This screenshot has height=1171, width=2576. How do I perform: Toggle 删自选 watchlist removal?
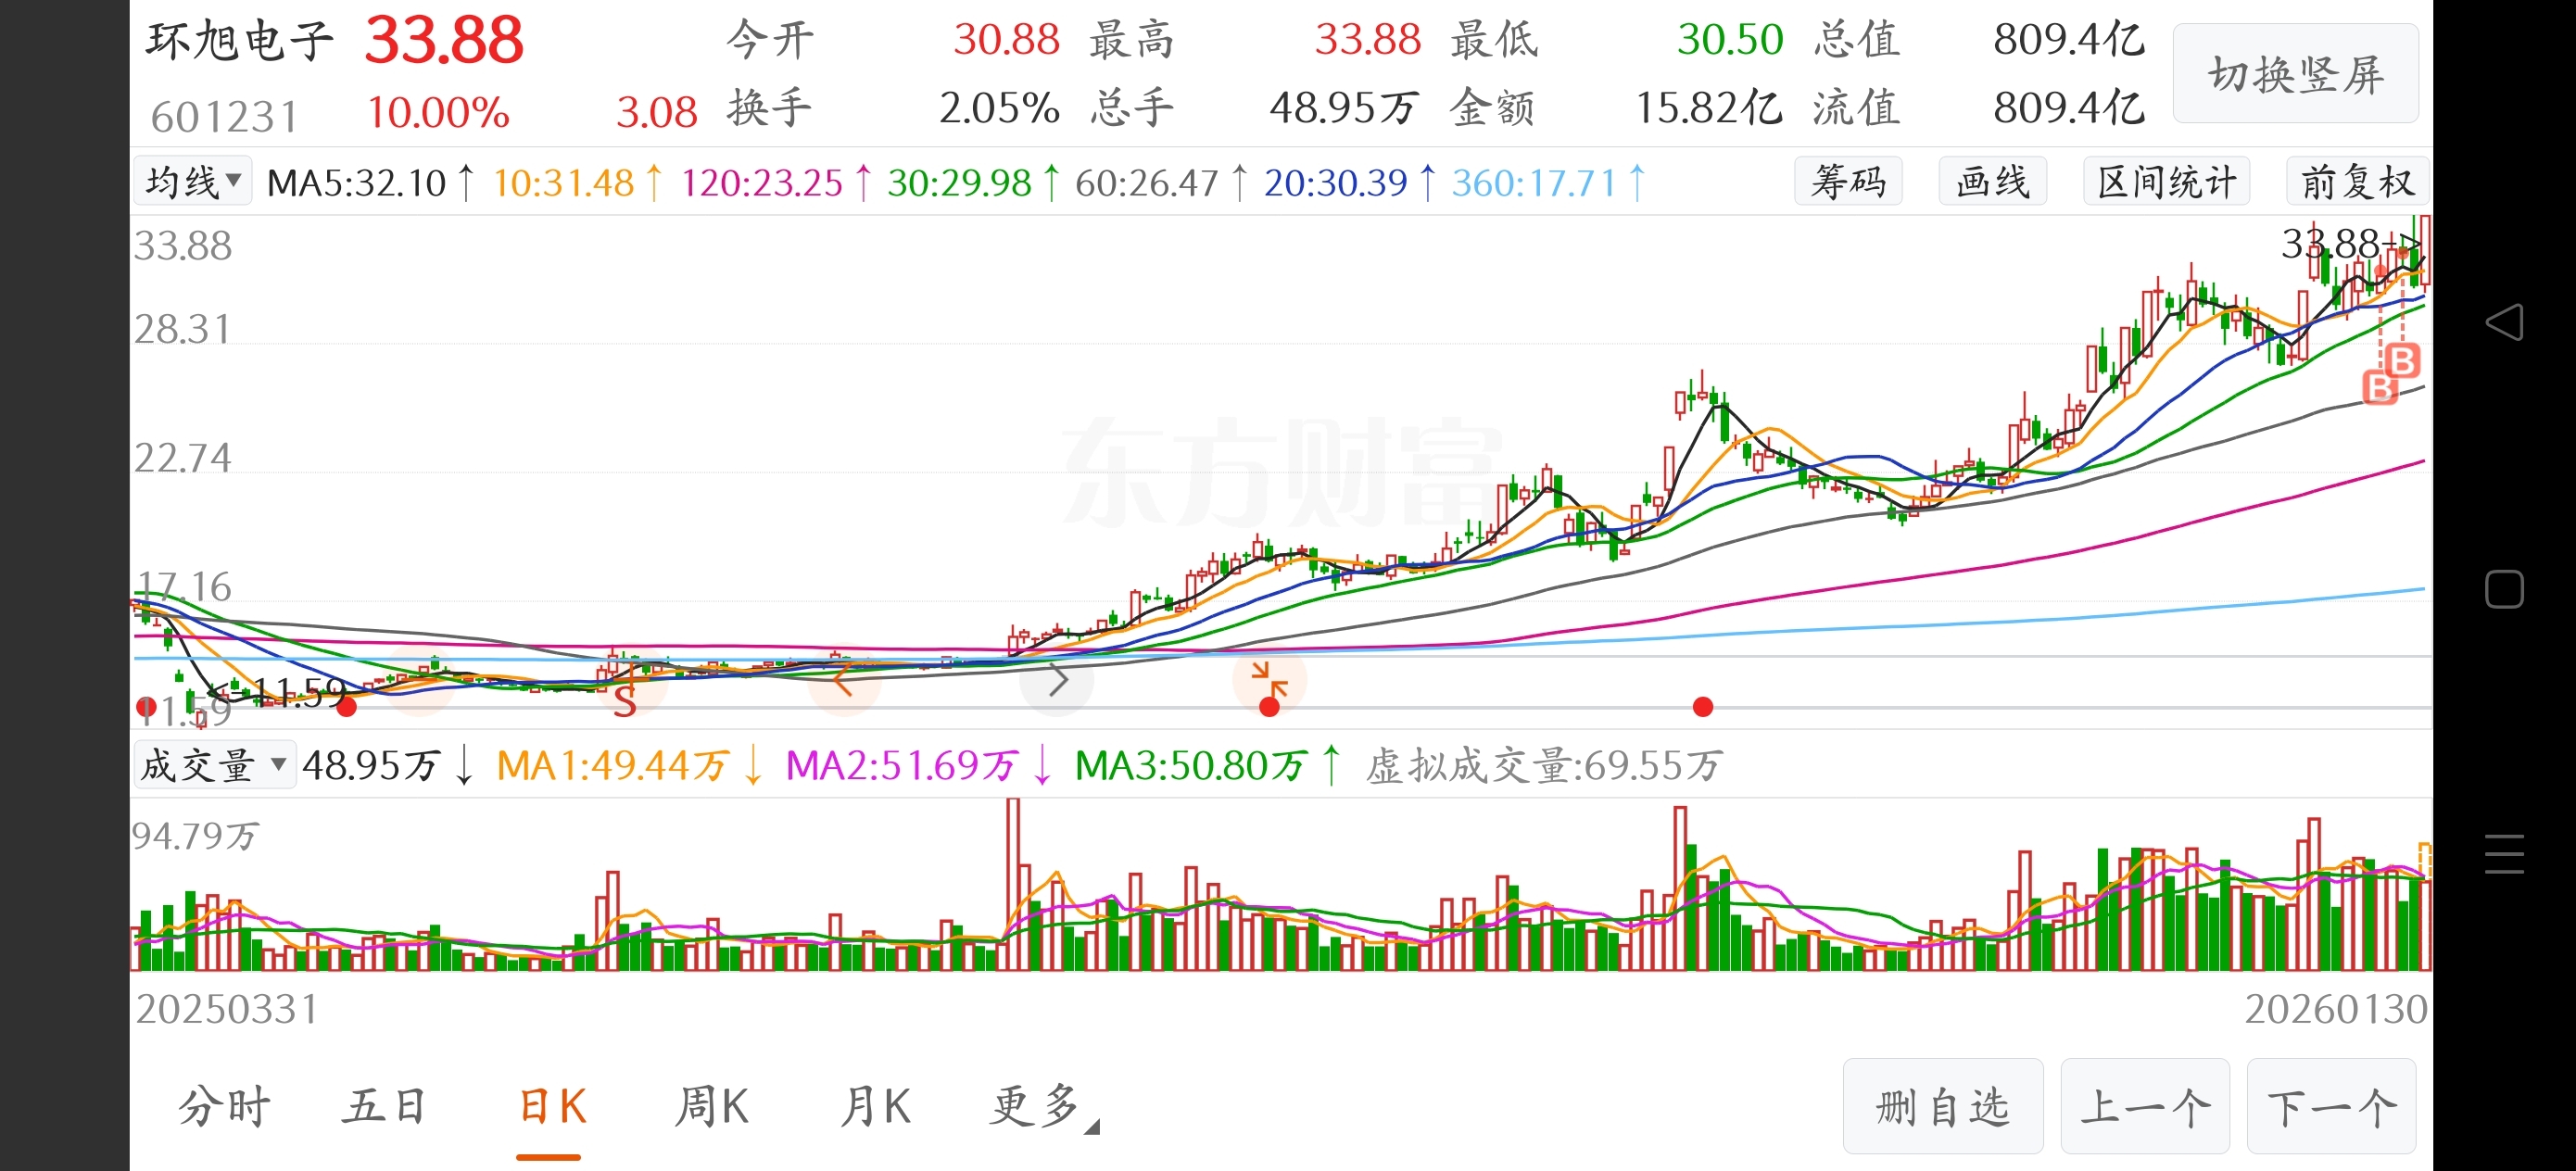click(x=1942, y=1107)
